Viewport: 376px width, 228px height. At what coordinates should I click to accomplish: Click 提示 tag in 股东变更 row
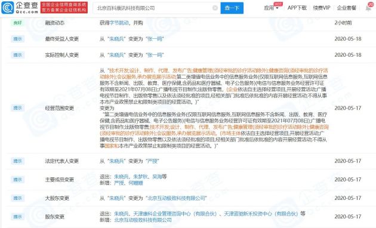click(x=17, y=217)
